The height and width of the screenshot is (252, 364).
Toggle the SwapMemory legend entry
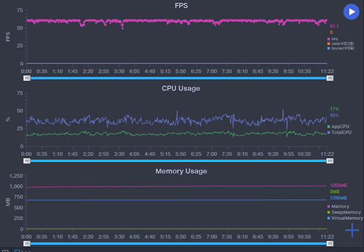pyautogui.click(x=345, y=211)
